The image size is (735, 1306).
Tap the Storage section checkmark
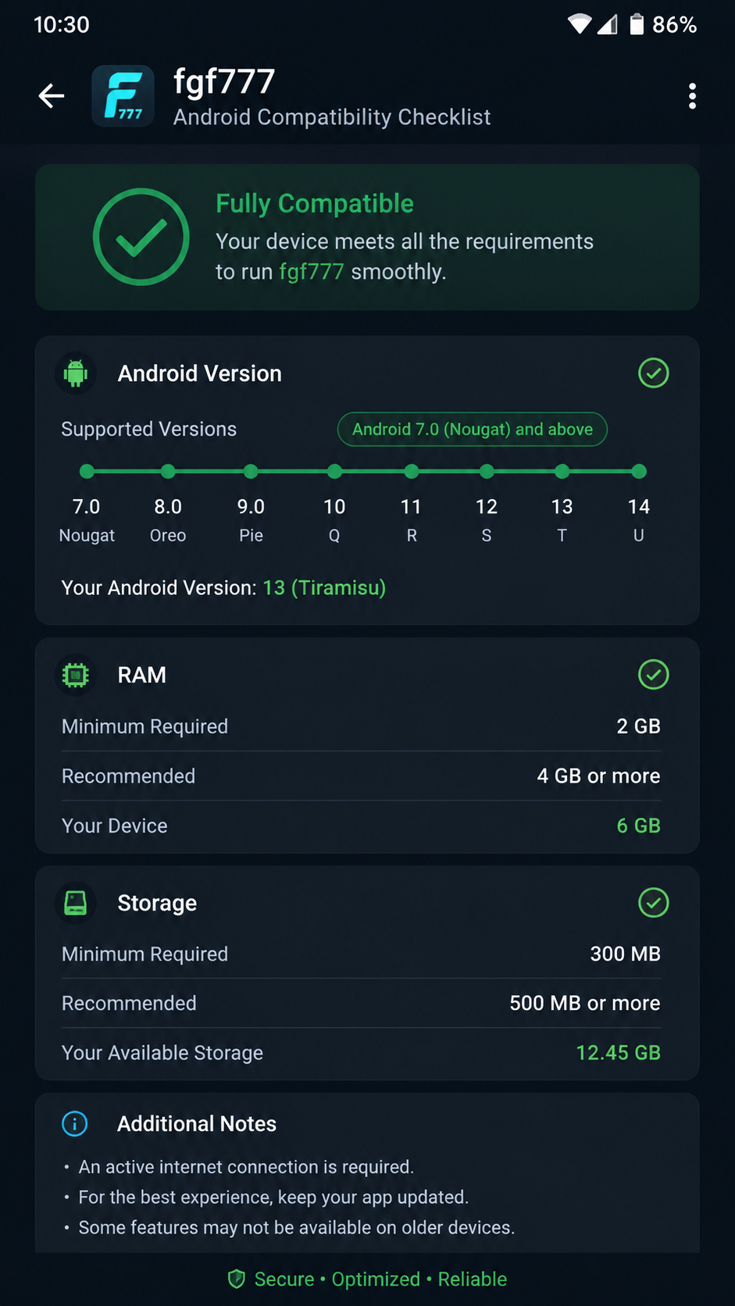click(x=654, y=903)
